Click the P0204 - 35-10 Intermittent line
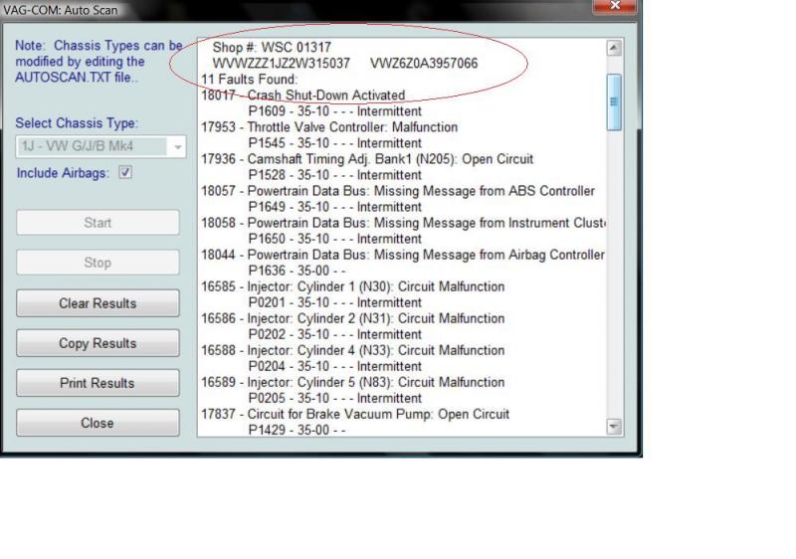Image resolution: width=796 pixels, height=559 pixels. [335, 366]
